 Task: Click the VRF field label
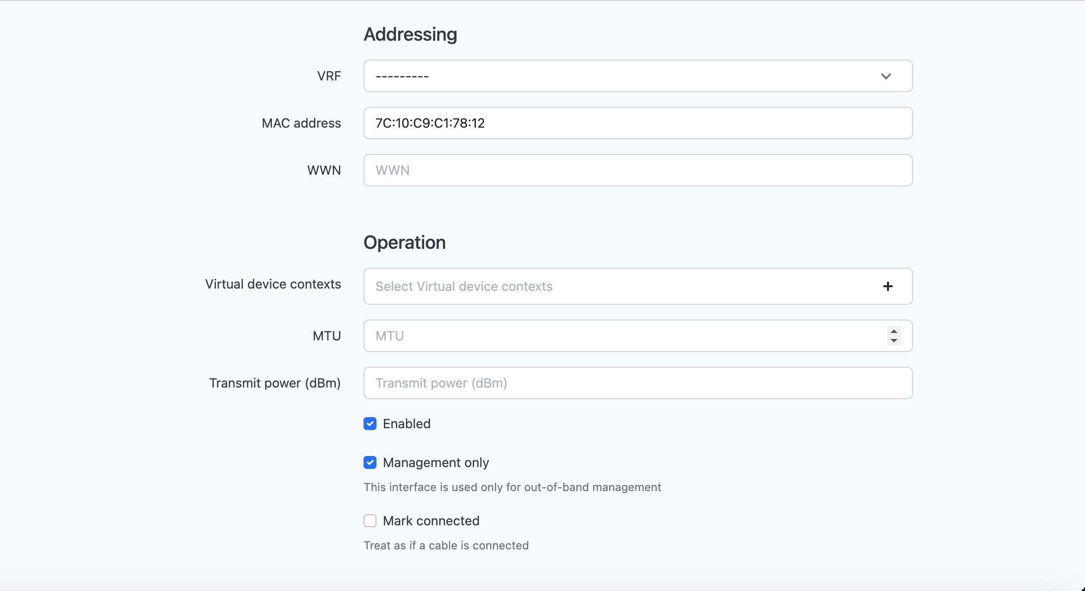[x=329, y=76]
